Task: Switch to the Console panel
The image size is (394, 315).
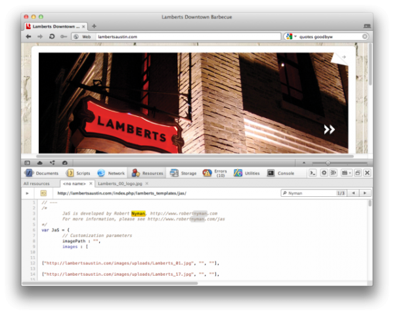Action: click(280, 173)
